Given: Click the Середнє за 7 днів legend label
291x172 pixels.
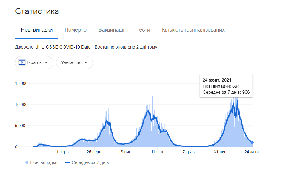Looking at the screenshot, I should coord(90,162).
